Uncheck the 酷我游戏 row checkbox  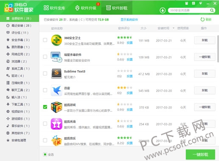45,107
